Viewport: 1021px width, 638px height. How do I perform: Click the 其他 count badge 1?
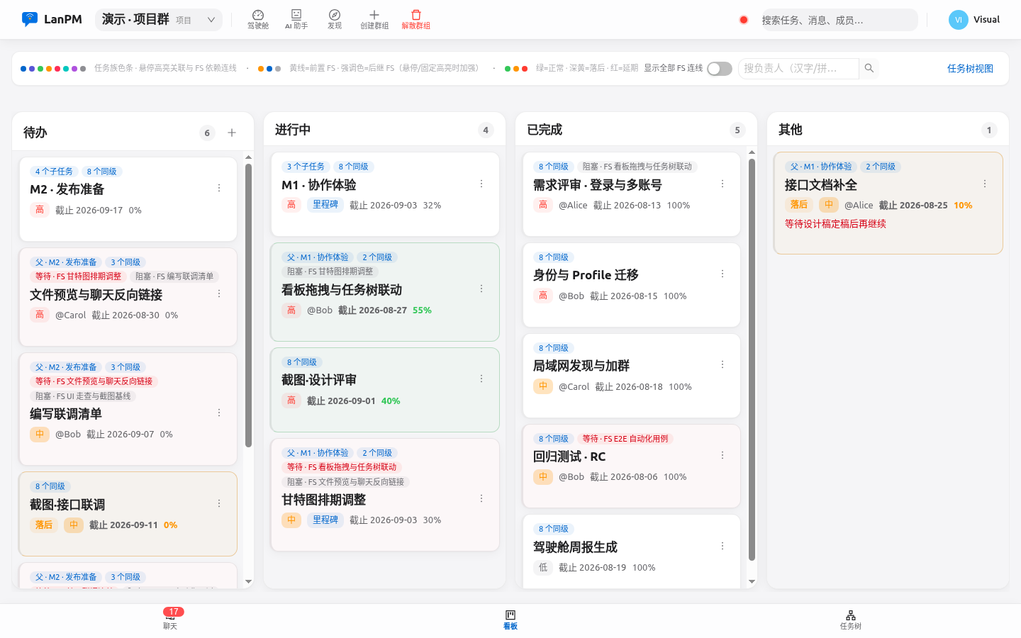(x=989, y=130)
